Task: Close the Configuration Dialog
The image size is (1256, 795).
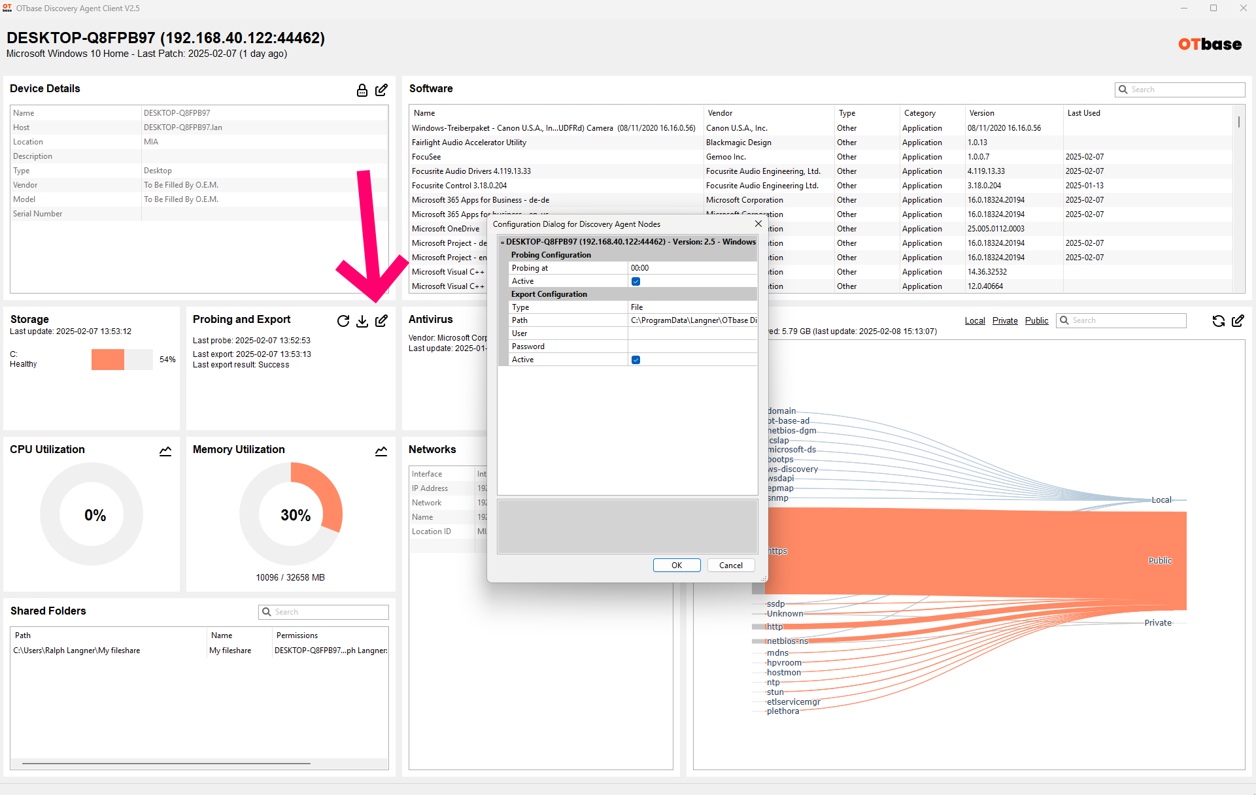Action: [x=758, y=224]
